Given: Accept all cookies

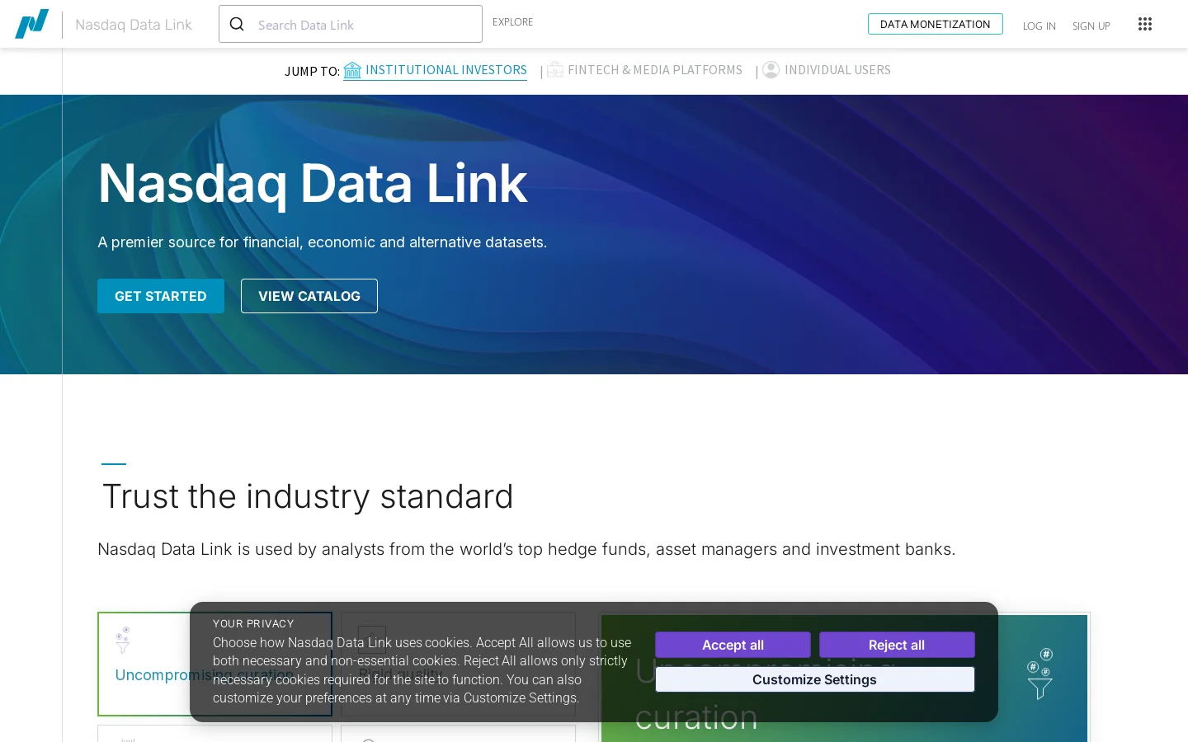Looking at the screenshot, I should 733,645.
